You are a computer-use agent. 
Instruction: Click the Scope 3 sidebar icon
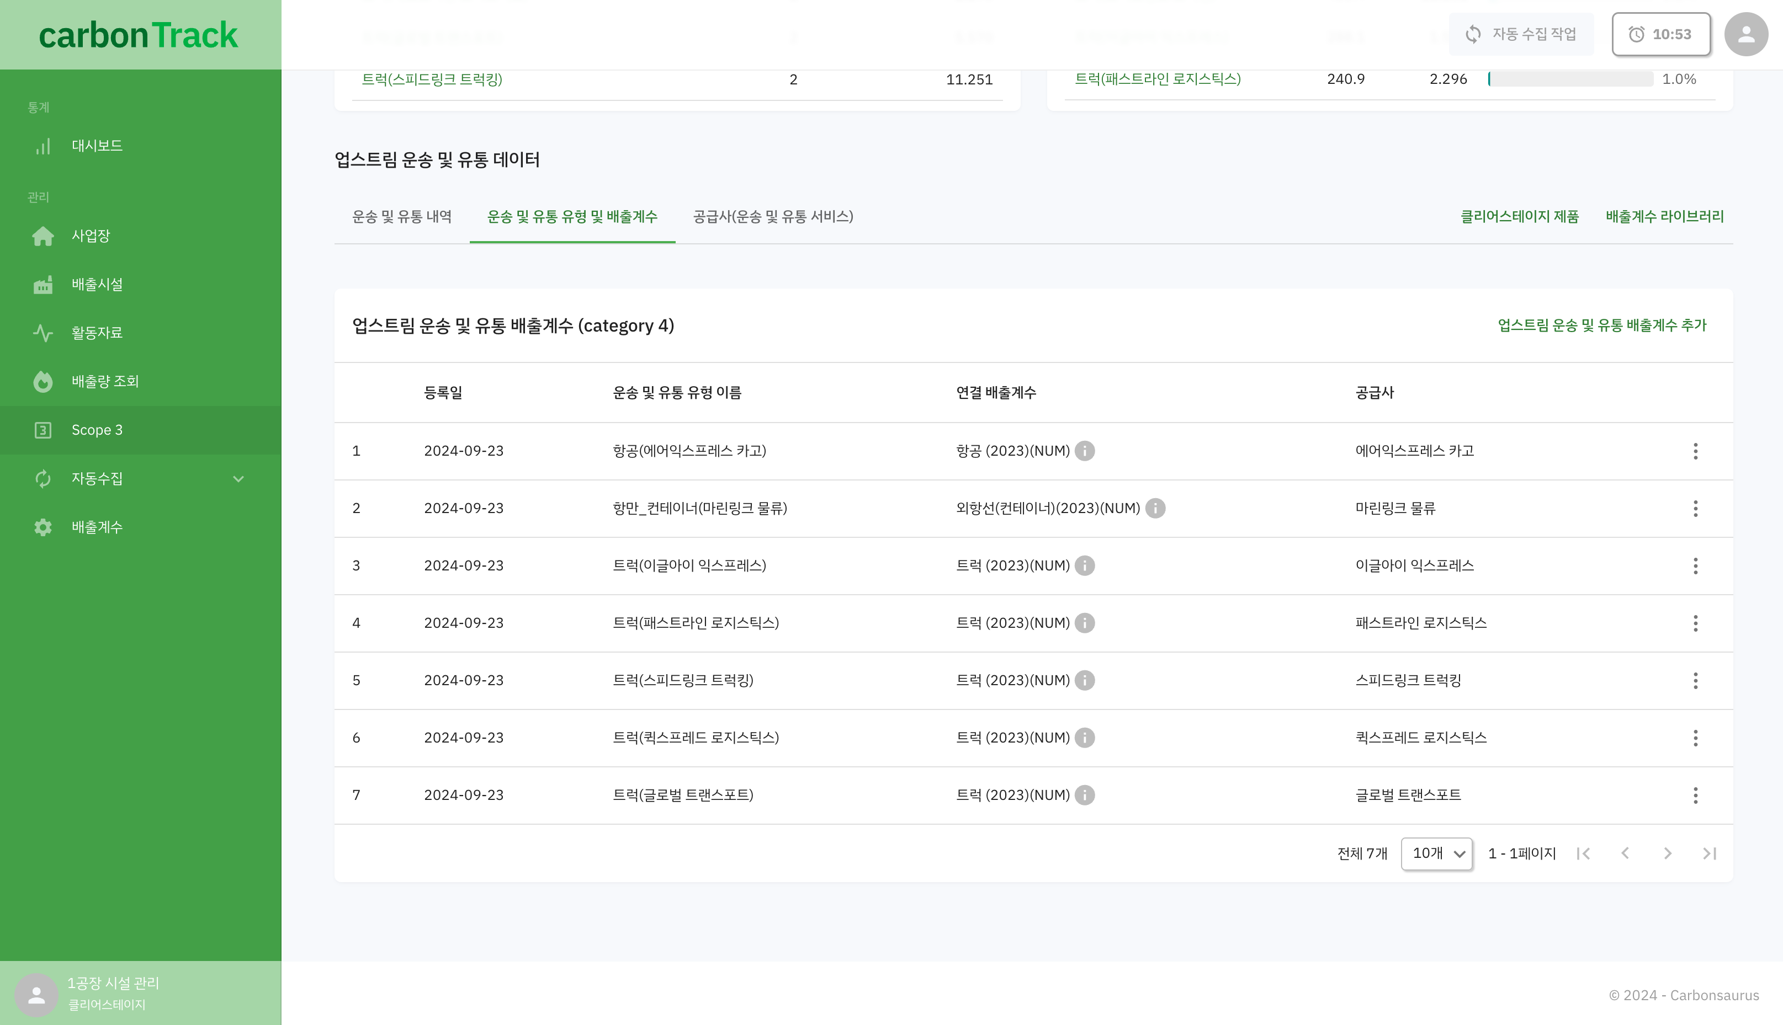[x=43, y=429]
